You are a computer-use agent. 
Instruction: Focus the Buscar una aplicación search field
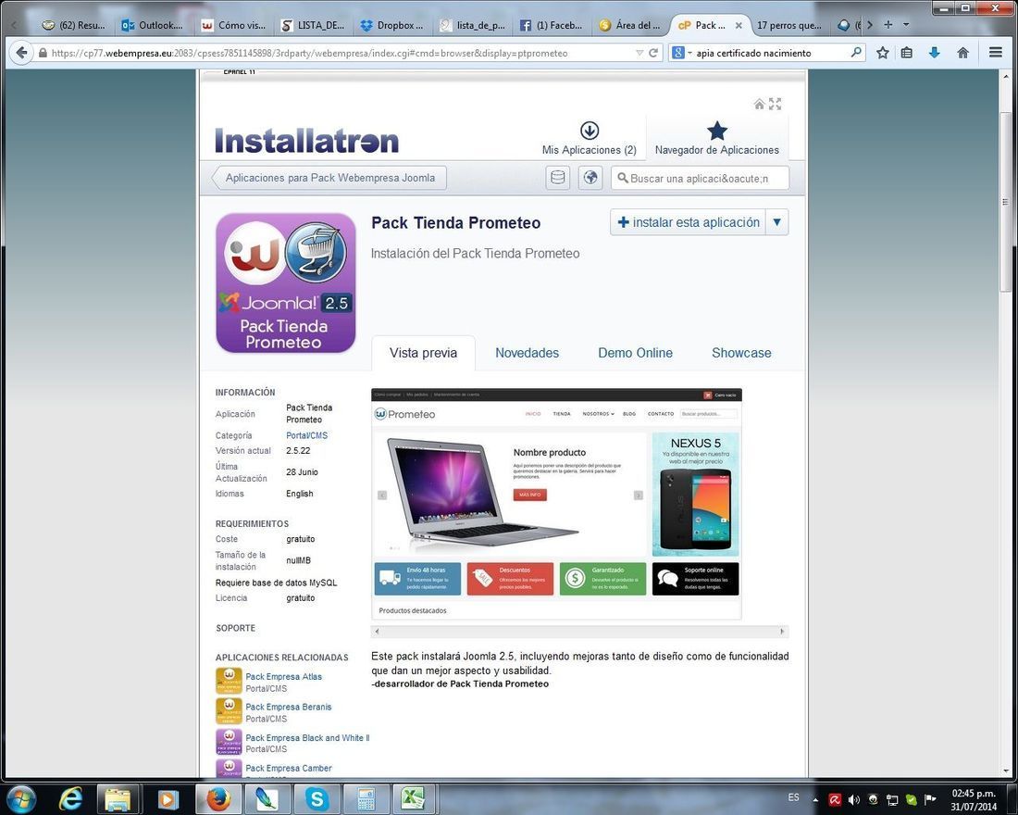700,178
